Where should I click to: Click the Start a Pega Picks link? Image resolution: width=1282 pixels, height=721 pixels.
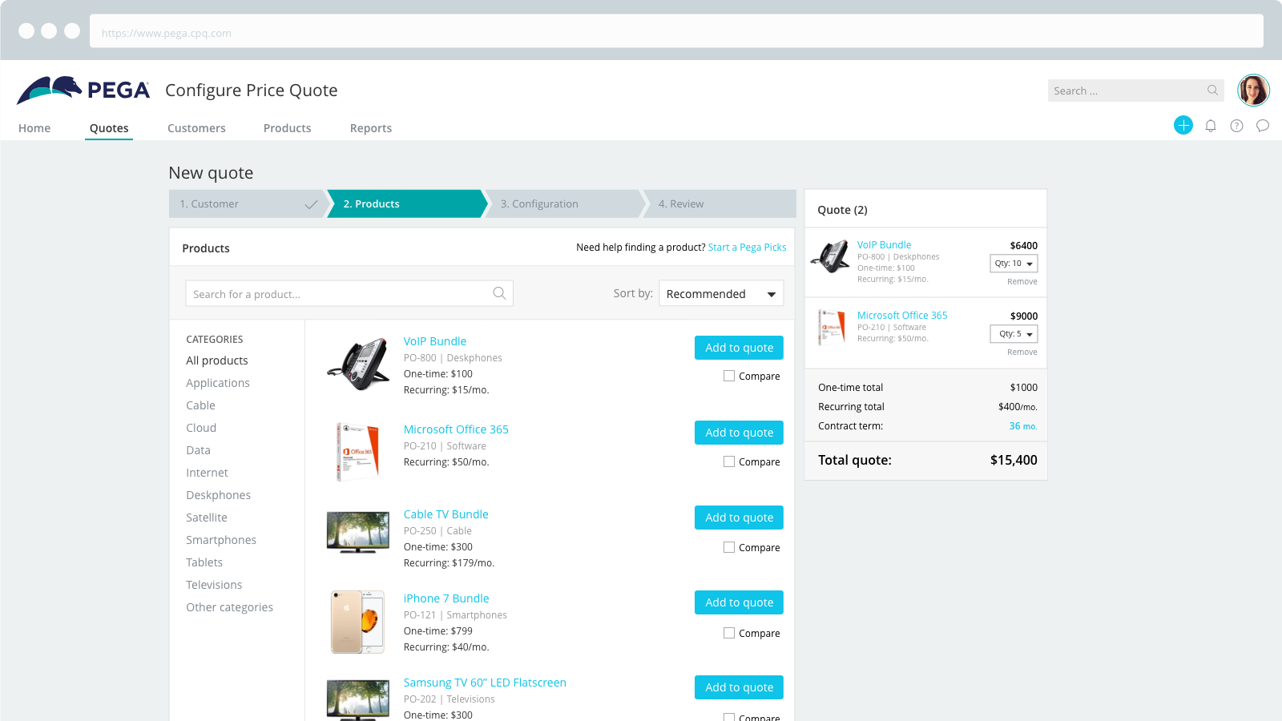point(747,248)
